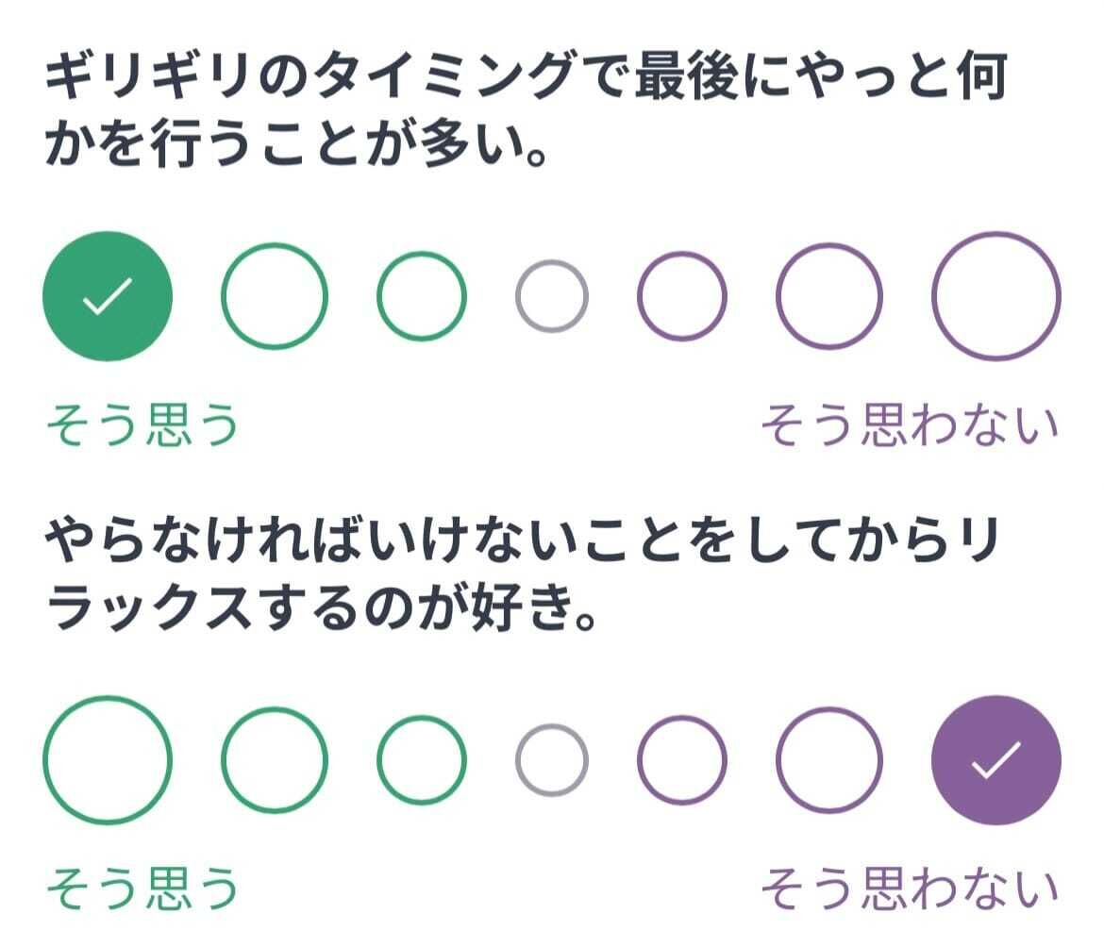Select gray neutral circle for the last-minute question

pyautogui.click(x=552, y=296)
